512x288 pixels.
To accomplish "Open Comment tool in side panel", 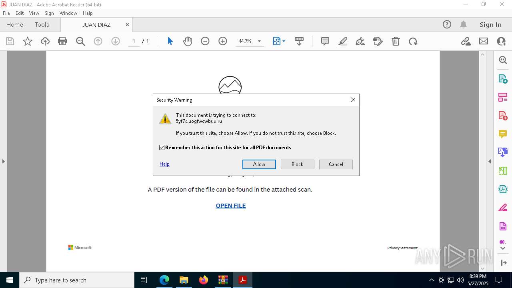I will (503, 134).
